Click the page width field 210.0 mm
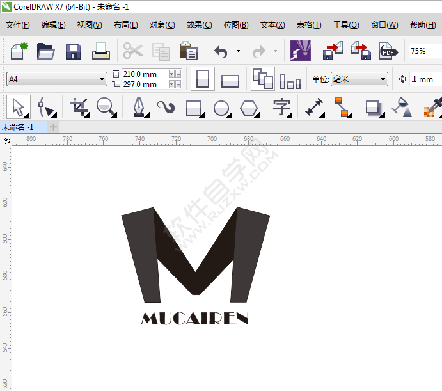The height and width of the screenshot is (391, 442). (145, 74)
